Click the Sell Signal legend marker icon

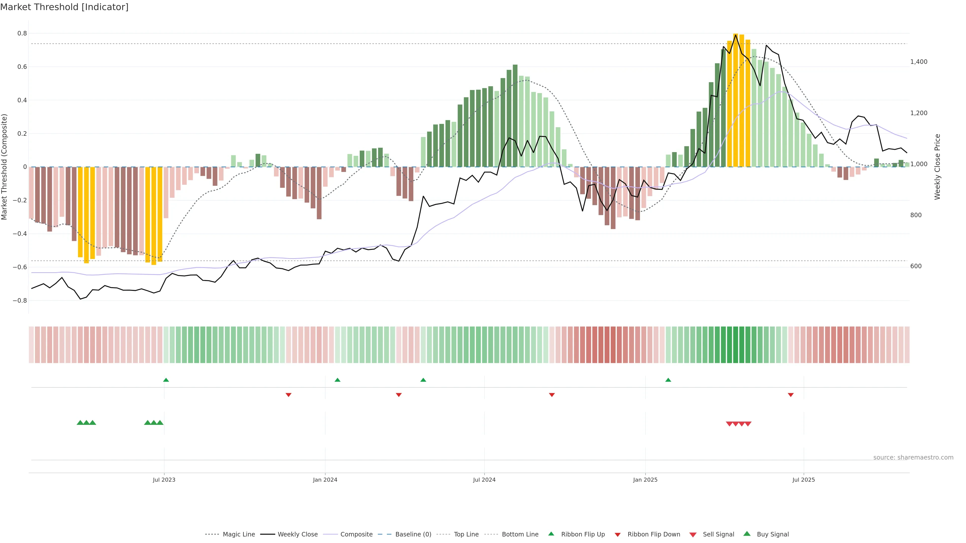click(693, 535)
